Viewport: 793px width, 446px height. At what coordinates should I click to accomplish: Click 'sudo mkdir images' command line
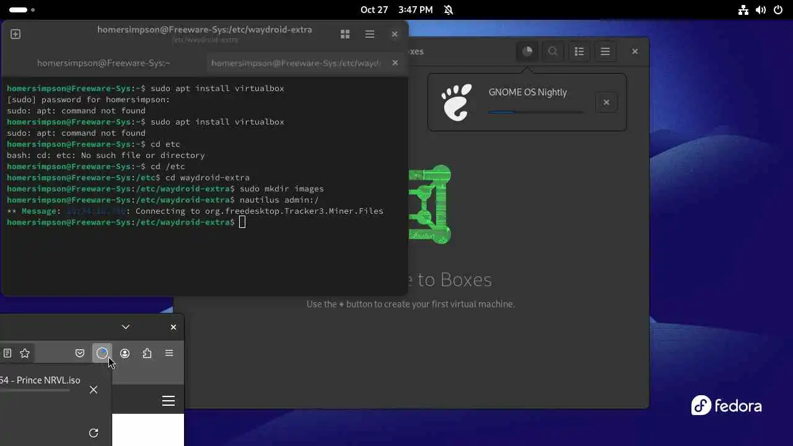165,188
